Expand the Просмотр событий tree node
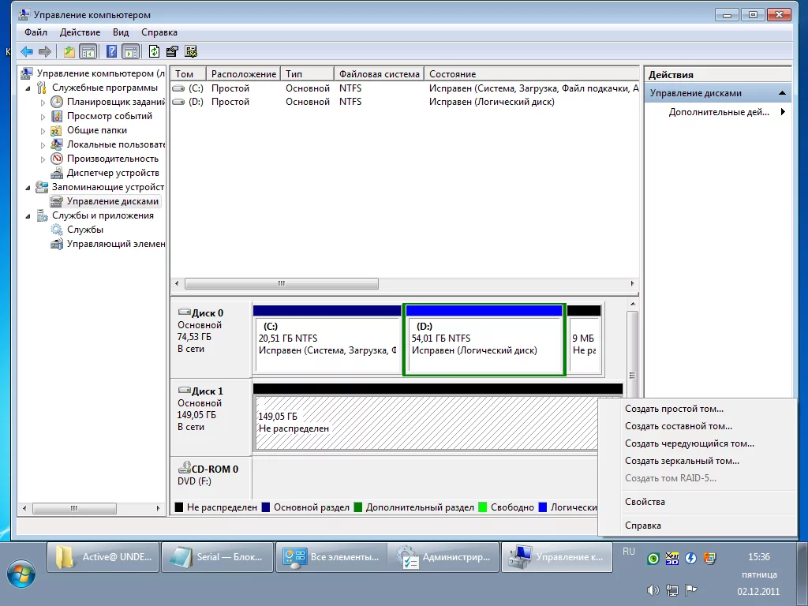808x606 pixels. click(x=43, y=117)
